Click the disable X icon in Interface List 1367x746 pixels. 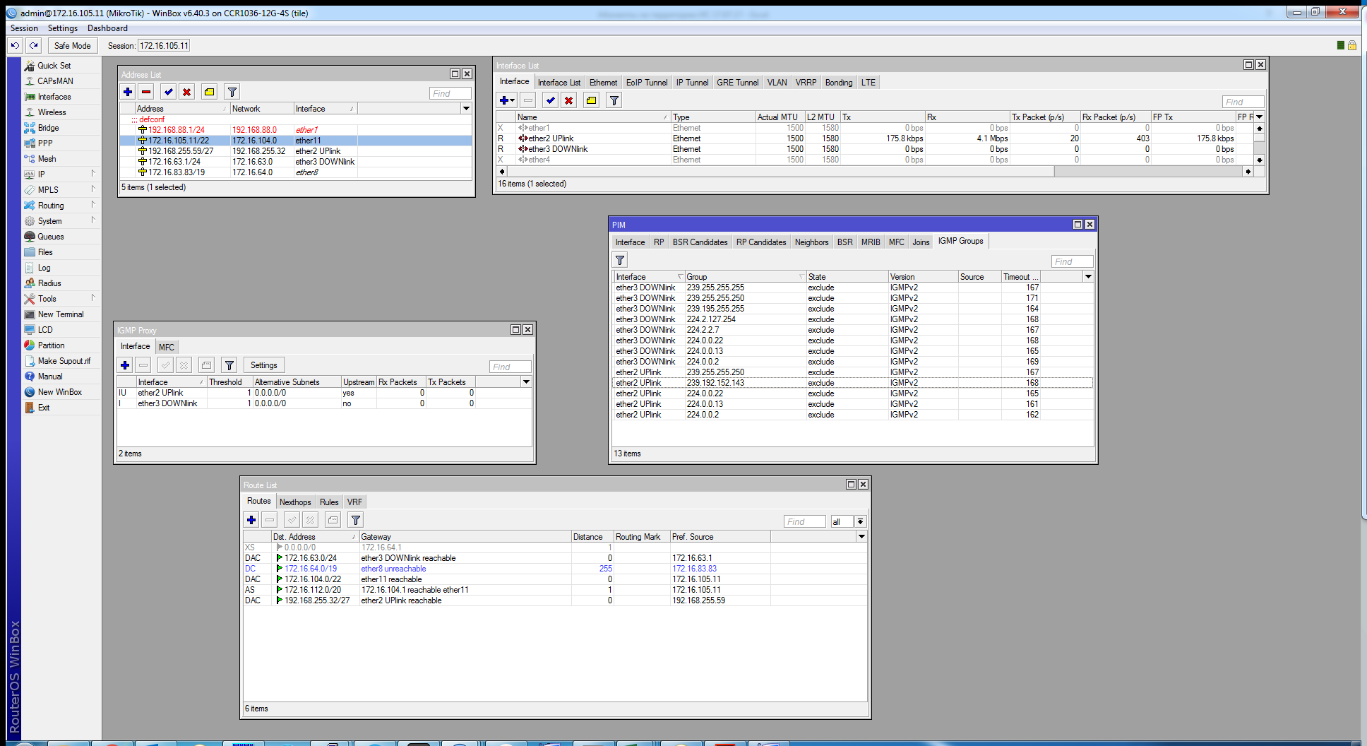(x=568, y=100)
